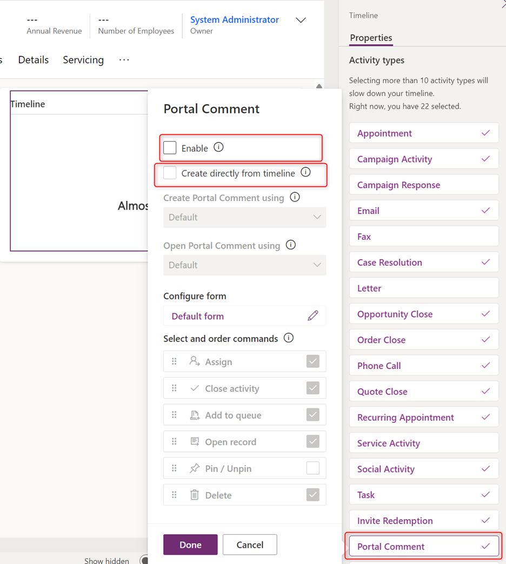This screenshot has height=564, width=506.
Task: Click drag handle icon for Assign command
Action: coord(174,361)
